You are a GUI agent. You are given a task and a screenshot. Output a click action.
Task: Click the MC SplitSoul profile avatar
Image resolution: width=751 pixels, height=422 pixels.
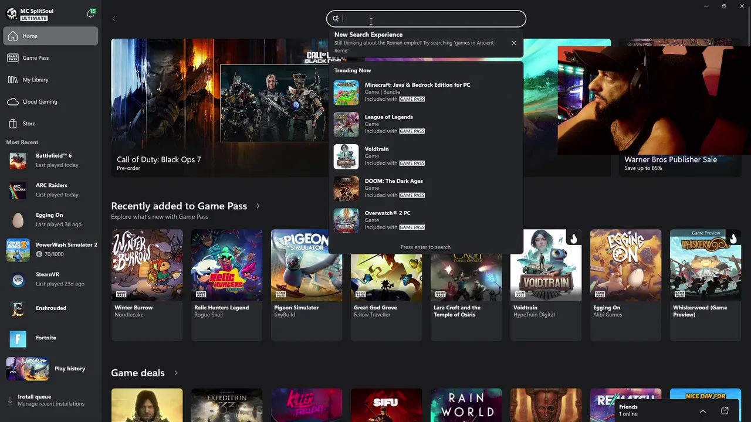coord(12,14)
